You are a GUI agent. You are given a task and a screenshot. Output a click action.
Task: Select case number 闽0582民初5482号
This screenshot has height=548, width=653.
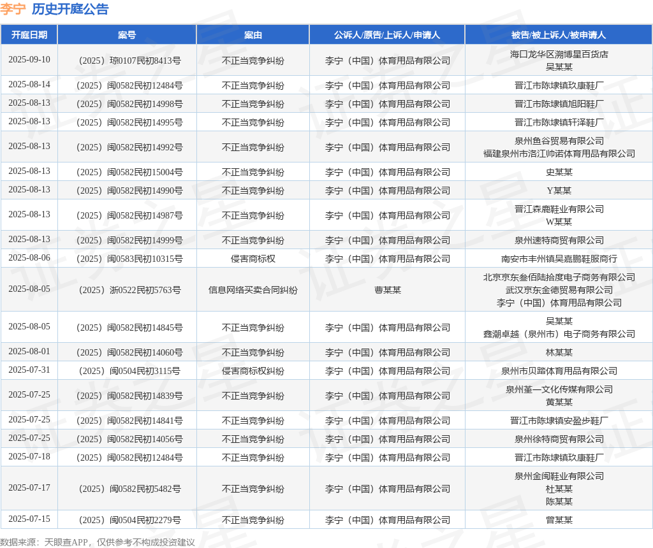click(x=129, y=489)
